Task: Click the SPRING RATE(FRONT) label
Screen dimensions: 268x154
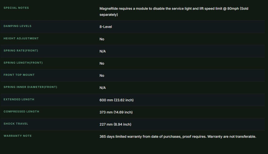Action: coord(21,50)
